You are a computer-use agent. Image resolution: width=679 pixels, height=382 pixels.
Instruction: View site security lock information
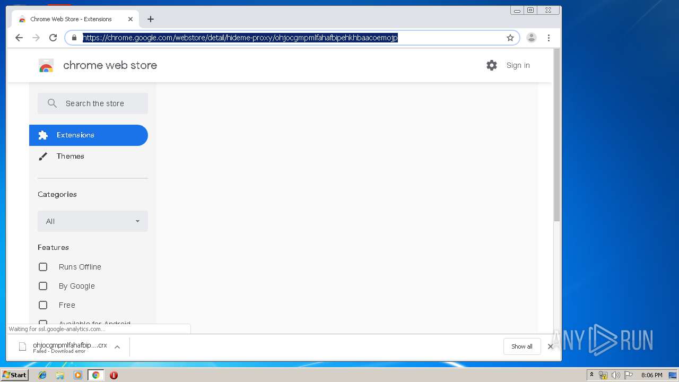pyautogui.click(x=74, y=38)
